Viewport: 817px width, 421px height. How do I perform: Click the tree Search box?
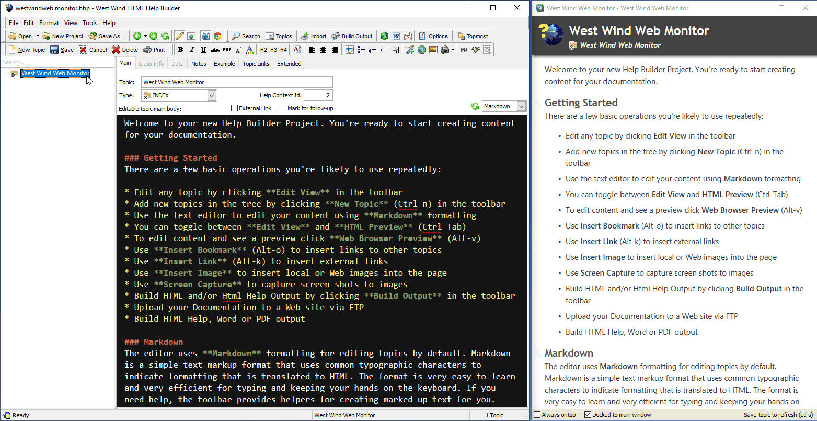tap(56, 62)
